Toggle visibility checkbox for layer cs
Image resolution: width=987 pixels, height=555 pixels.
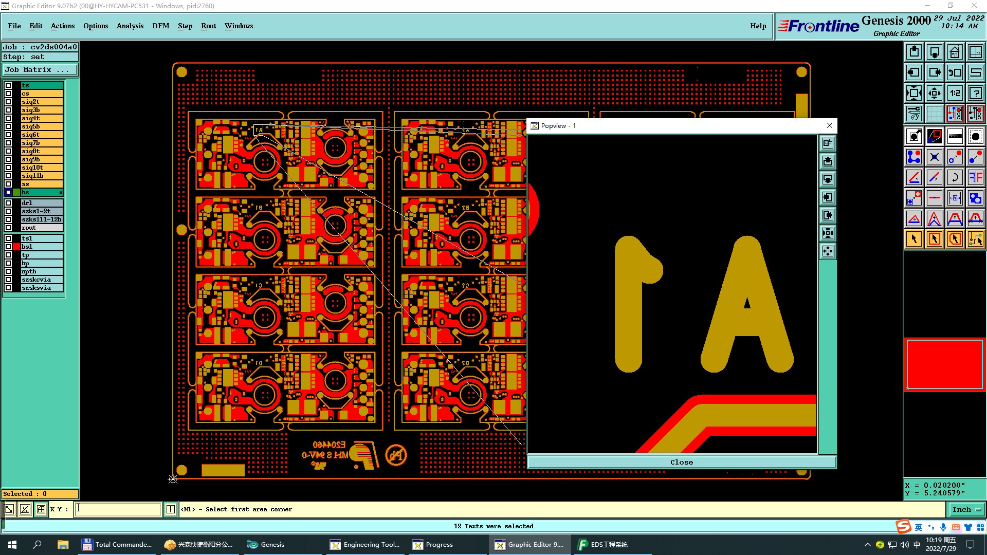coord(8,94)
